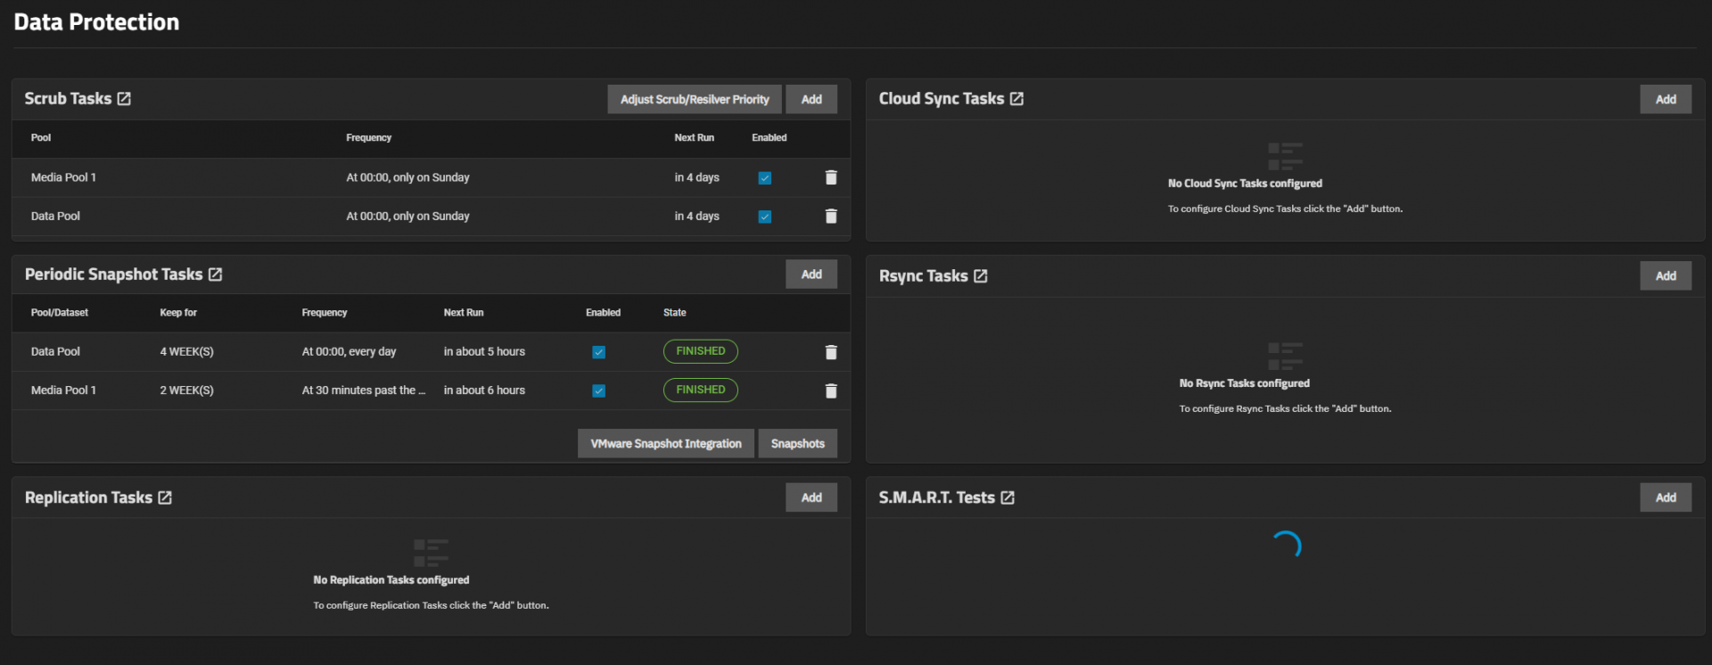Delete the Media Pool 1 snapshot task
The image size is (1712, 665).
831,390
